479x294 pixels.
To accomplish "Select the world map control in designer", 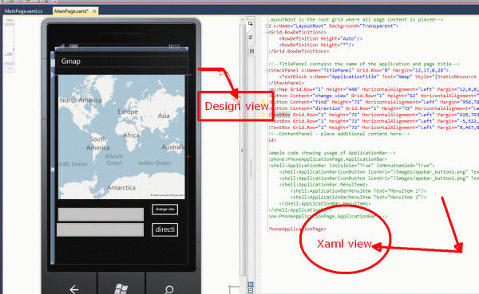I will 121,137.
